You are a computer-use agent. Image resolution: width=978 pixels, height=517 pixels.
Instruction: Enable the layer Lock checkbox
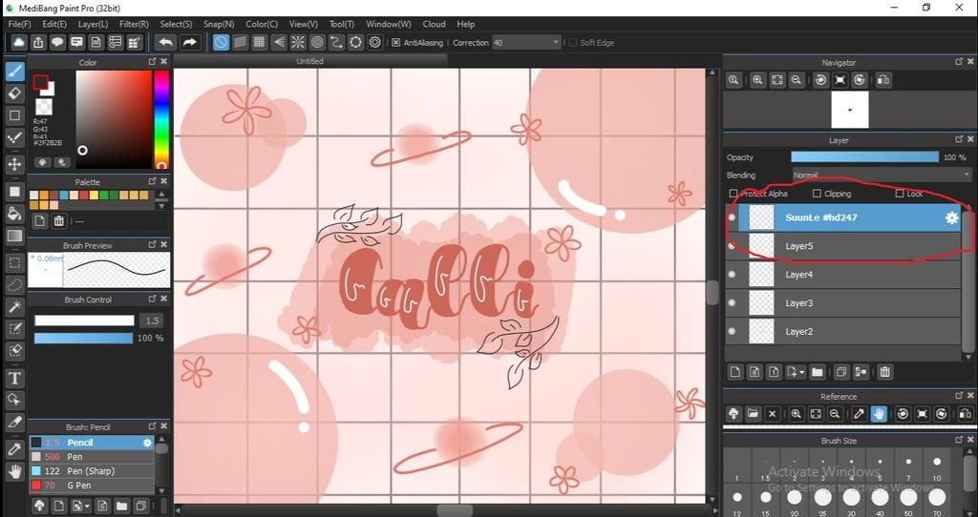click(x=900, y=194)
